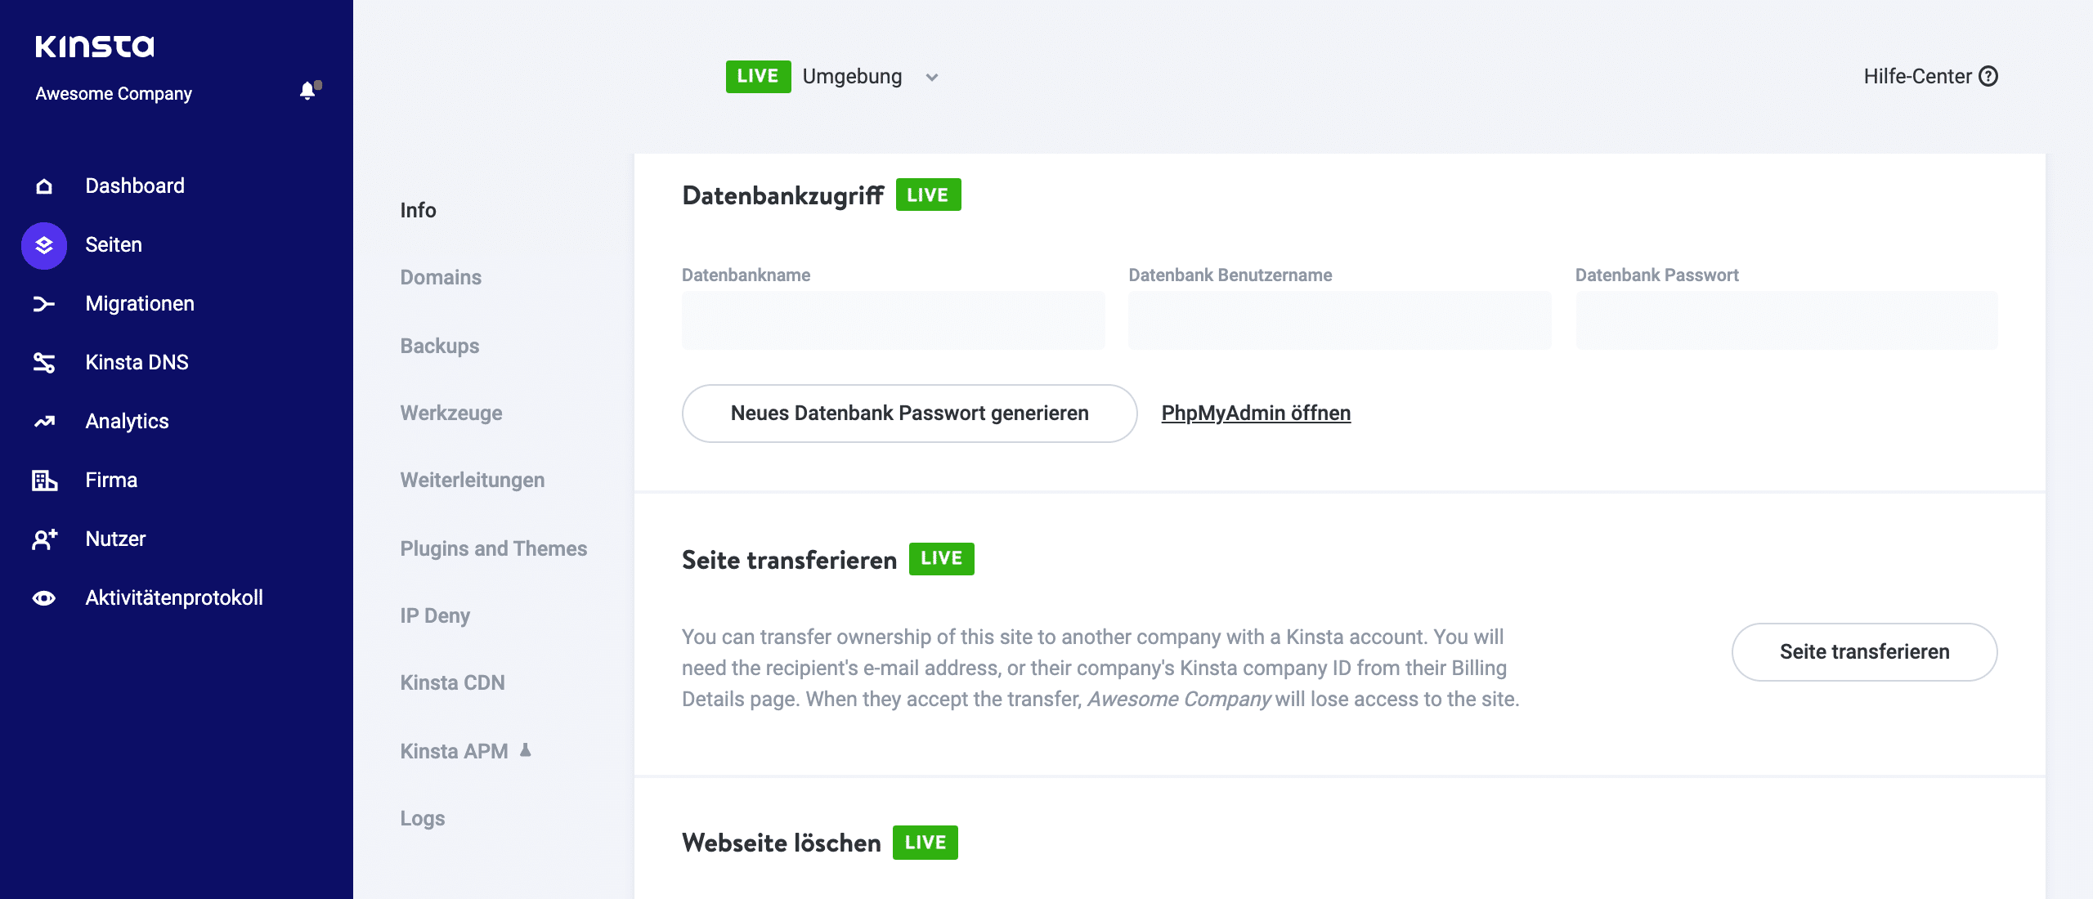Click the Kinsta DNS icon
2093x899 pixels.
coord(43,362)
